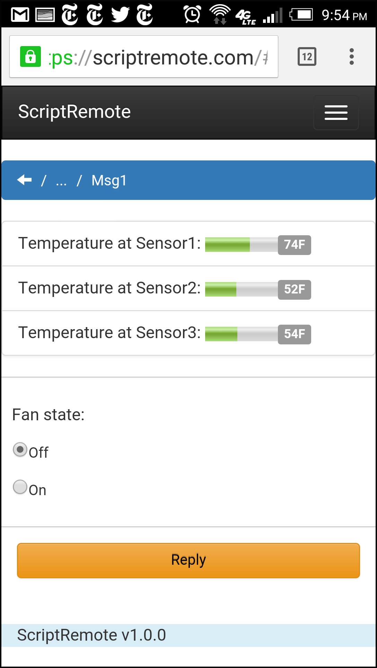Focus the scriptremote.com address bar
The width and height of the screenshot is (377, 668).
tap(144, 56)
